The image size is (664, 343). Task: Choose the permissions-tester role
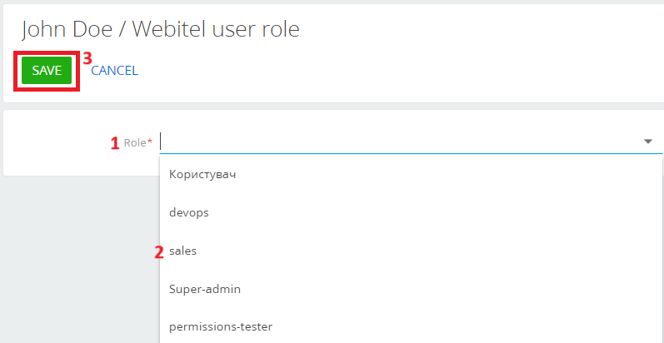pyautogui.click(x=411, y=327)
